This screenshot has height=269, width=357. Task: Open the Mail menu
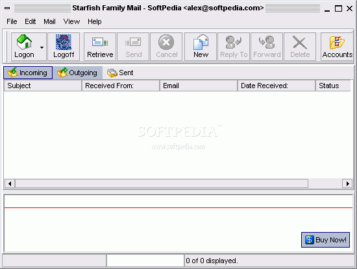[49, 21]
